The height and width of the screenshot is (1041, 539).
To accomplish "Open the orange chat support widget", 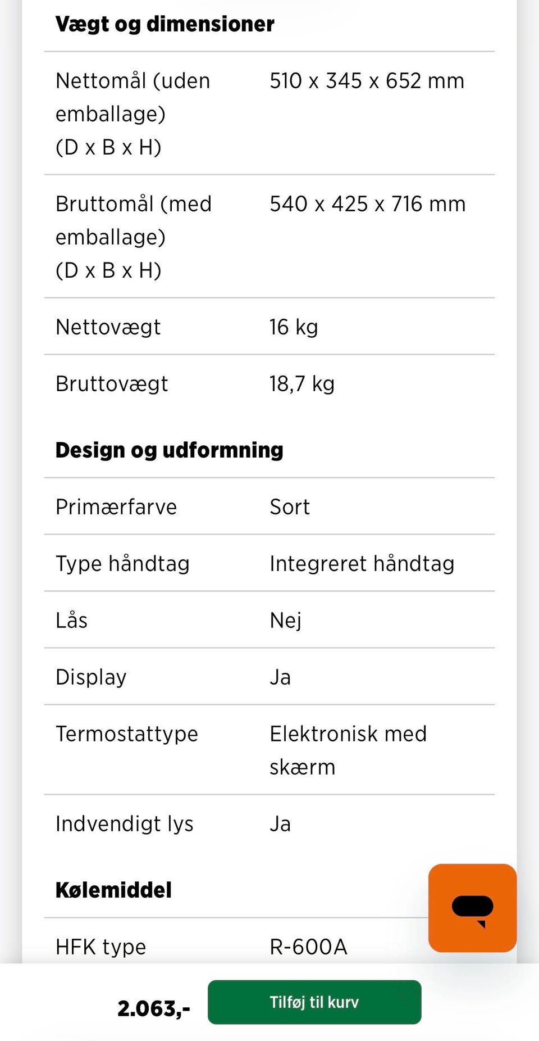I will coord(472,907).
